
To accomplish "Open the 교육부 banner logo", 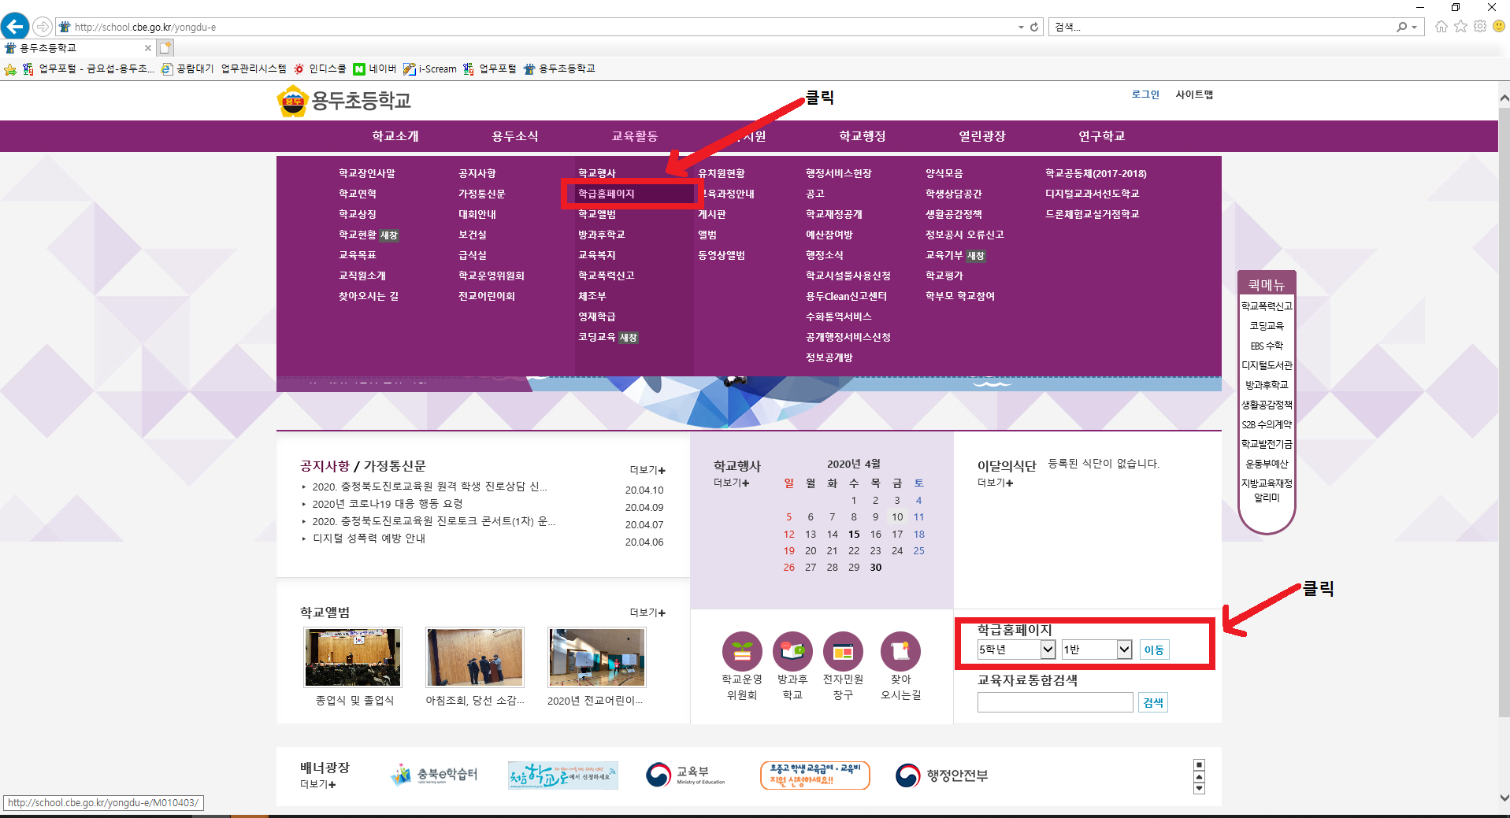I will pyautogui.click(x=685, y=775).
